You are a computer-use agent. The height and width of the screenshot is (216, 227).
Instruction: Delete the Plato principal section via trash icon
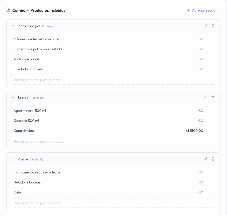[213, 26]
